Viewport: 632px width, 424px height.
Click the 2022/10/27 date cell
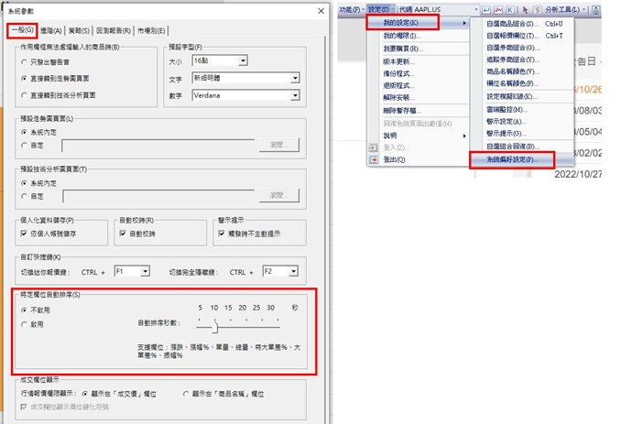click(x=578, y=174)
